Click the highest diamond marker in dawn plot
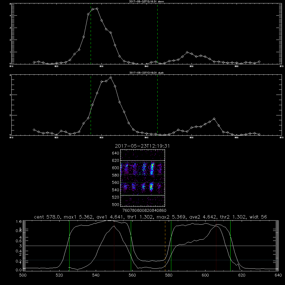 [x=97, y=9]
